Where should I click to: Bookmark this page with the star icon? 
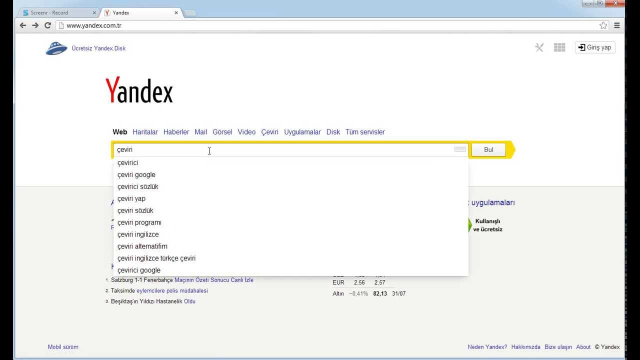click(x=603, y=25)
